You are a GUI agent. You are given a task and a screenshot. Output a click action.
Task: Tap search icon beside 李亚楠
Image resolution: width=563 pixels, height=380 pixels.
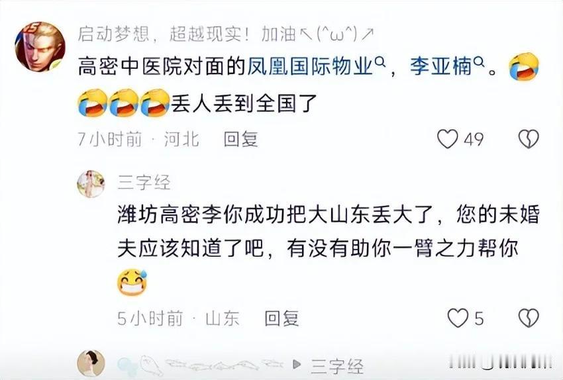coord(480,62)
